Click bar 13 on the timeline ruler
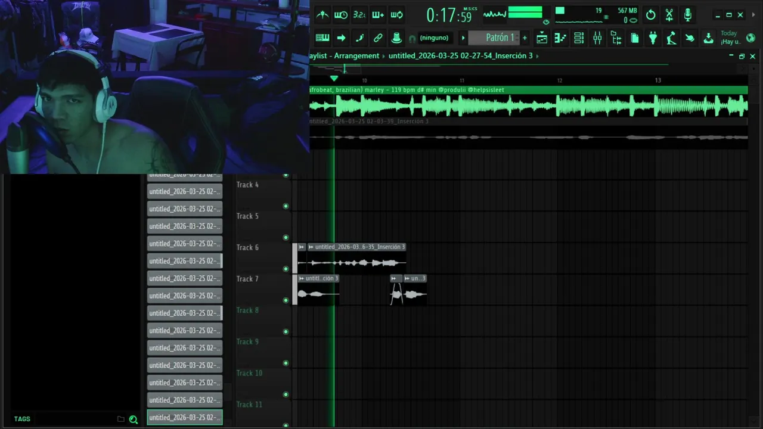Screen dimensions: 763x429 (658, 80)
